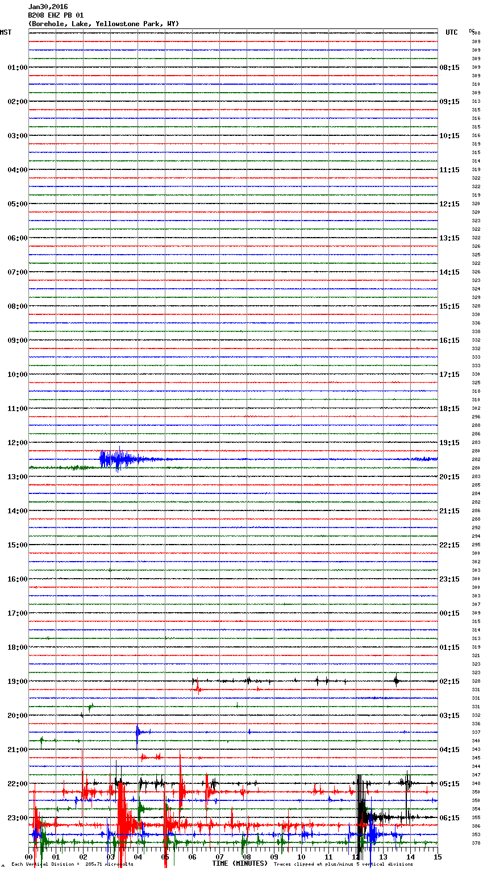
Task: Click the MST timezone header
Action: [6, 32]
